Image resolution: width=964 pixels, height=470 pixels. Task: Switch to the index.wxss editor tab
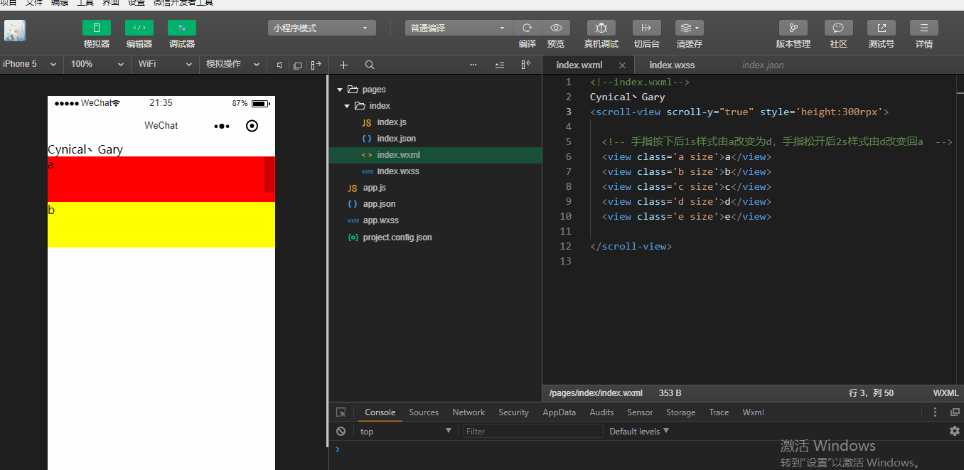[x=672, y=65]
